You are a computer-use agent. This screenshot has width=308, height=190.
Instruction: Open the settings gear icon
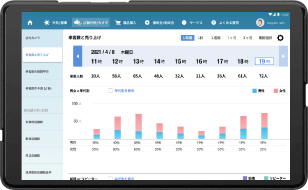(x=280, y=38)
